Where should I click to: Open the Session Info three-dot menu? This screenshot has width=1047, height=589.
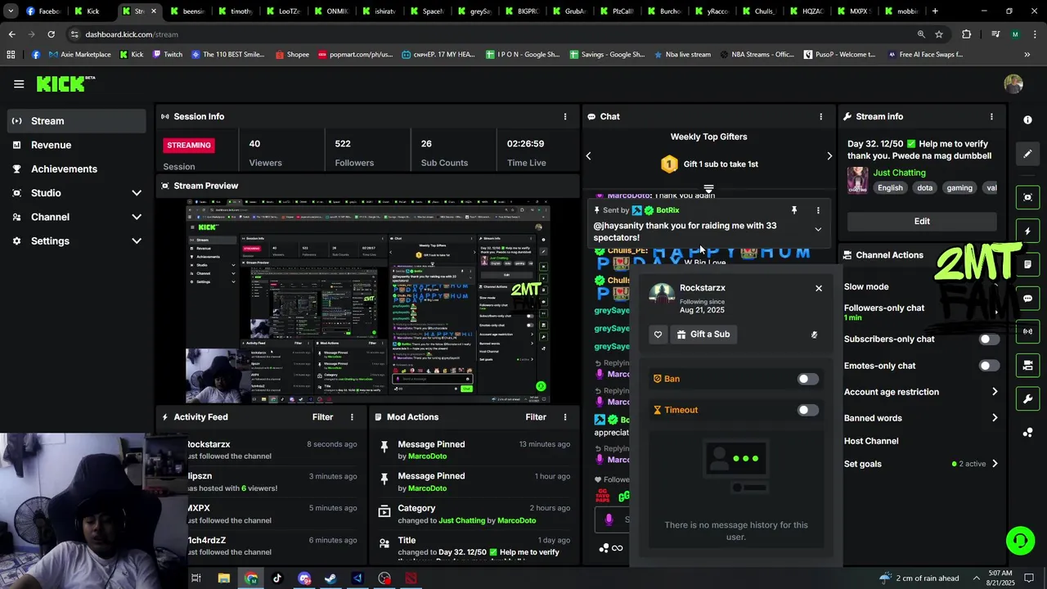tap(564, 116)
